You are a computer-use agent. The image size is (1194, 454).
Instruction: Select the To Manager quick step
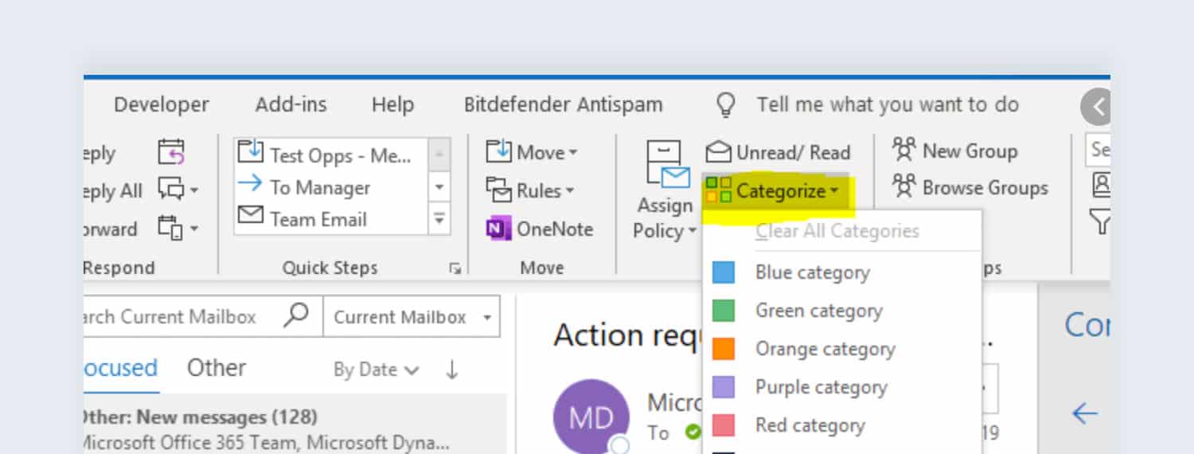[331, 187]
